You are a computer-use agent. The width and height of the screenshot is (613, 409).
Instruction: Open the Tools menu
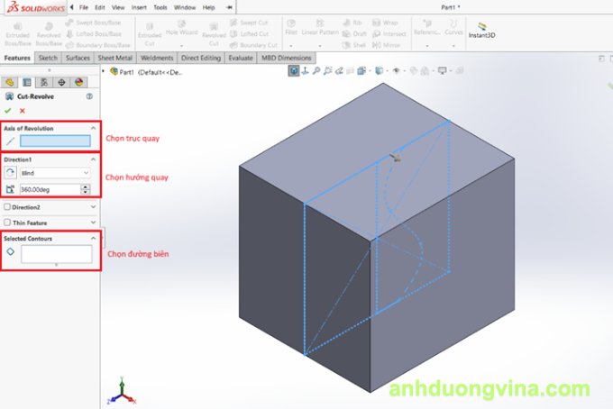tap(160, 6)
